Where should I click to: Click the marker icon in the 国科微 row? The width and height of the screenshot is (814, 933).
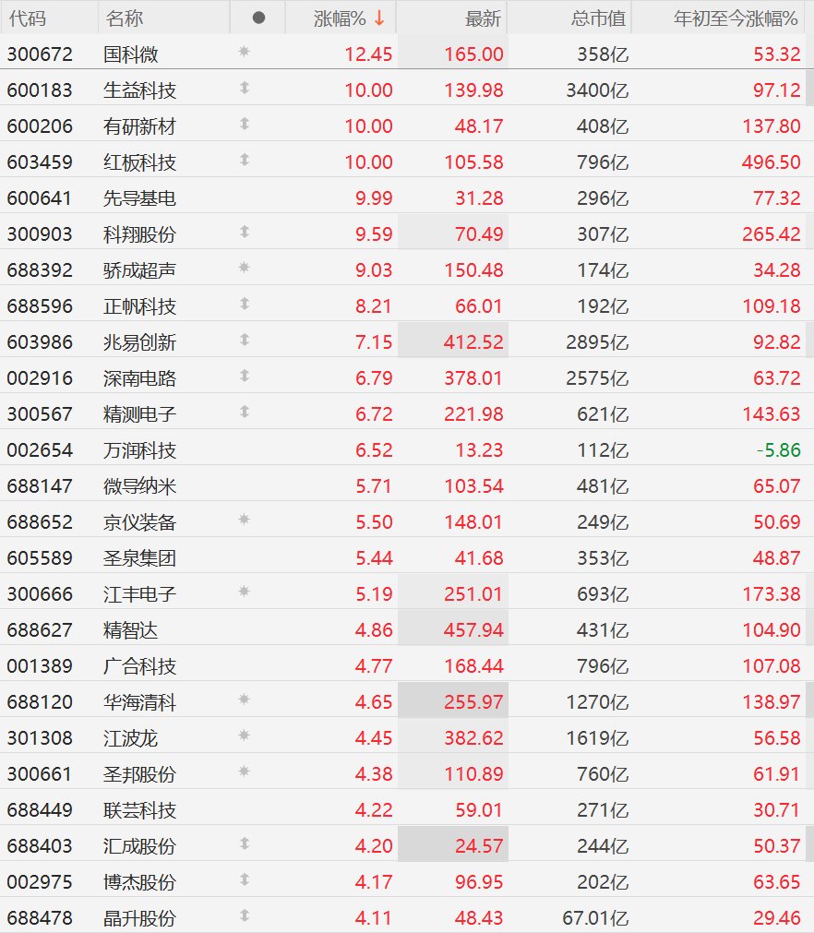tap(244, 52)
